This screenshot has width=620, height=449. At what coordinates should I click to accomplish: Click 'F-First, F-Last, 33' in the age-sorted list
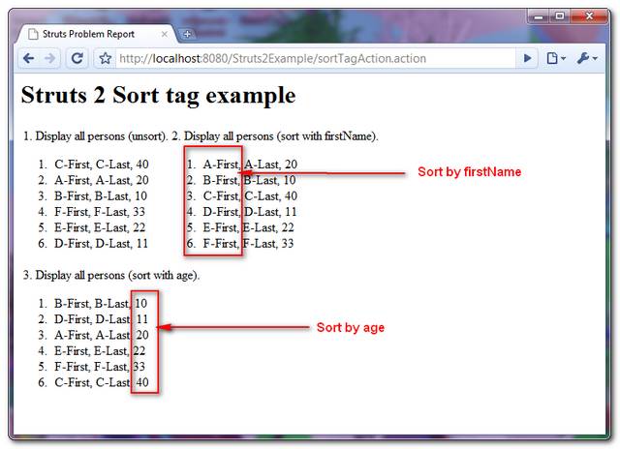100,367
